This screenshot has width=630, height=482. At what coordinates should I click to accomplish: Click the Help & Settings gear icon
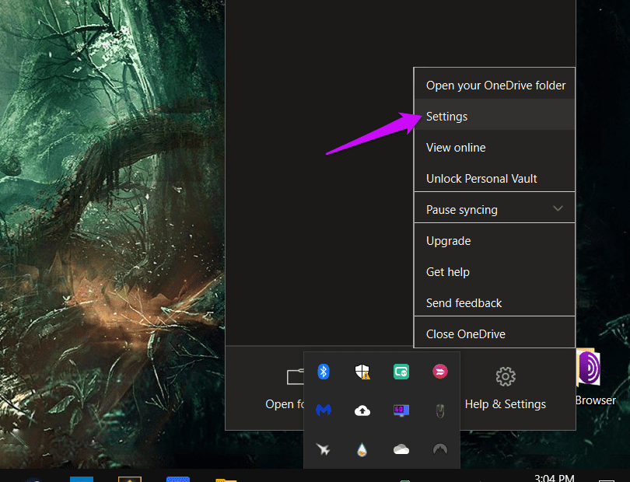tap(506, 376)
